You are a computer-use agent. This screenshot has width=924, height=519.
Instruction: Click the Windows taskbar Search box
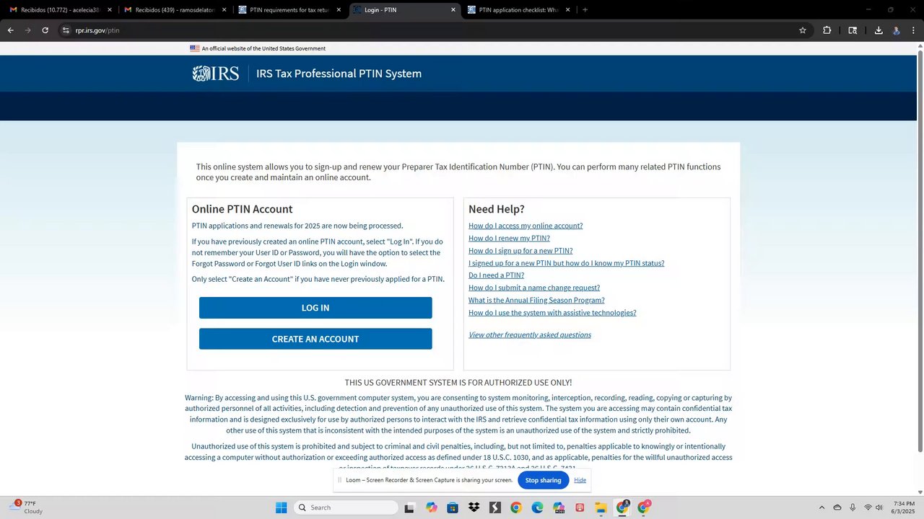[x=346, y=507]
